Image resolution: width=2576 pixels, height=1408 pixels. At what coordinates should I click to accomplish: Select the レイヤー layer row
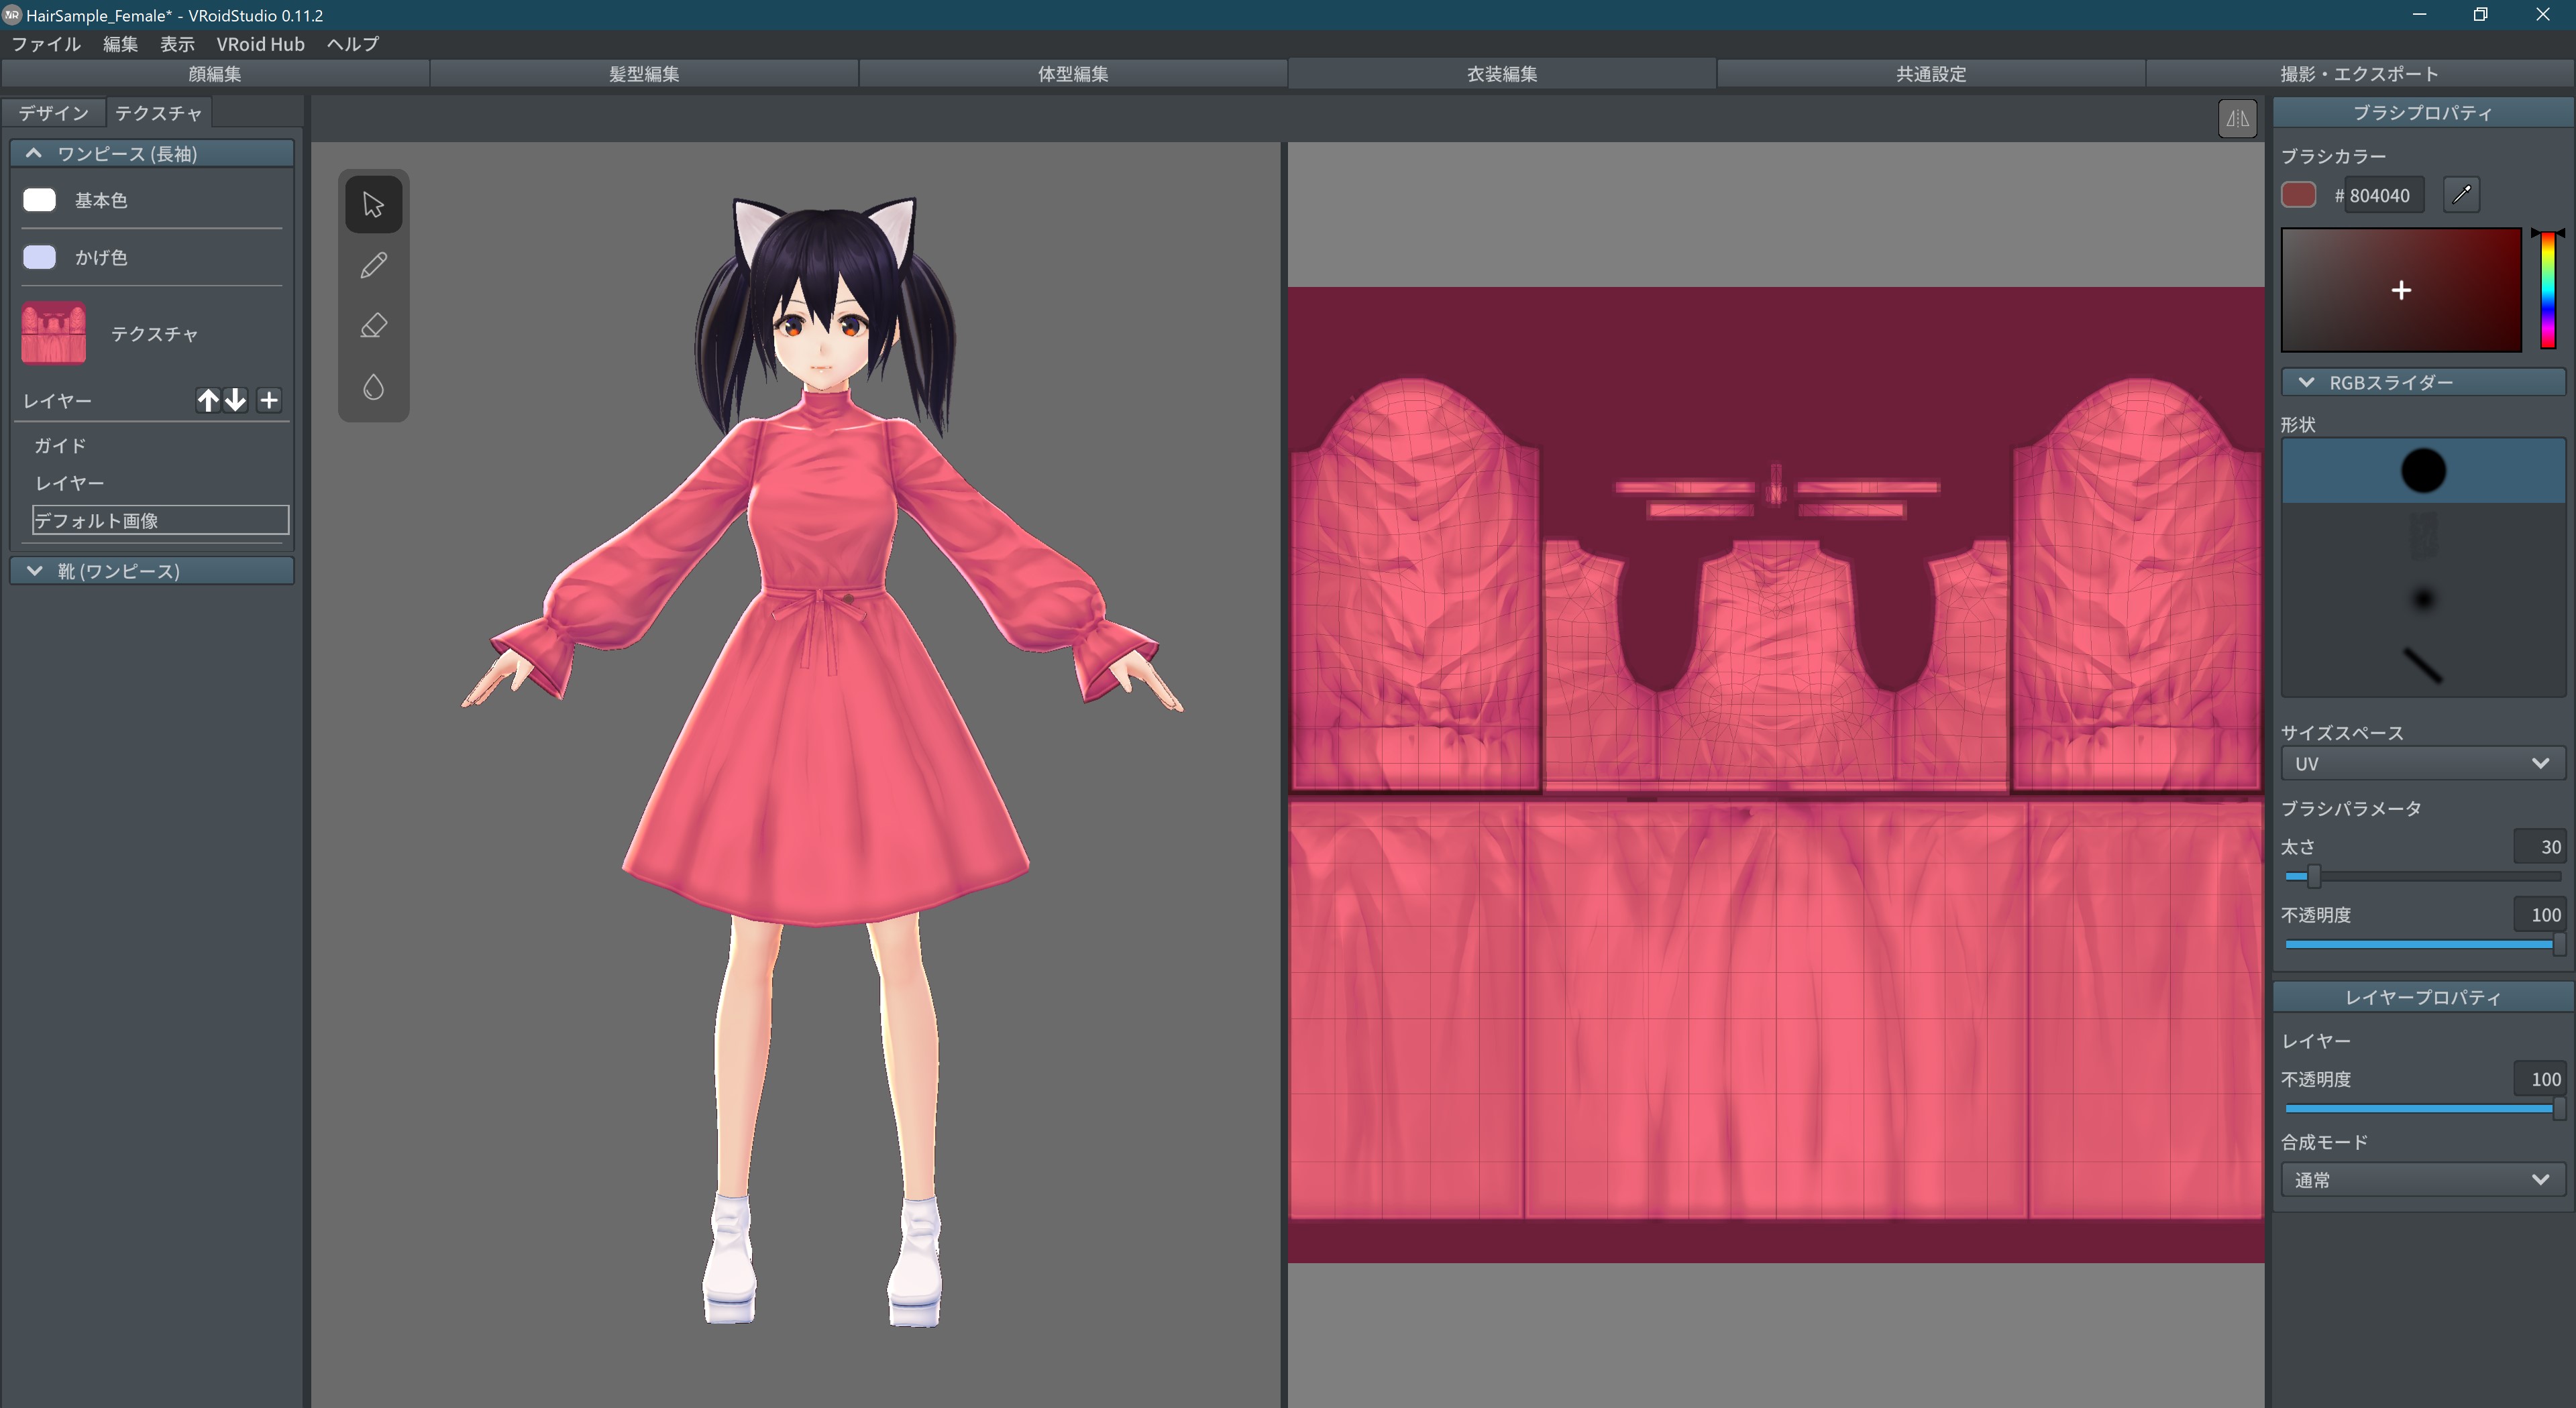[x=160, y=483]
